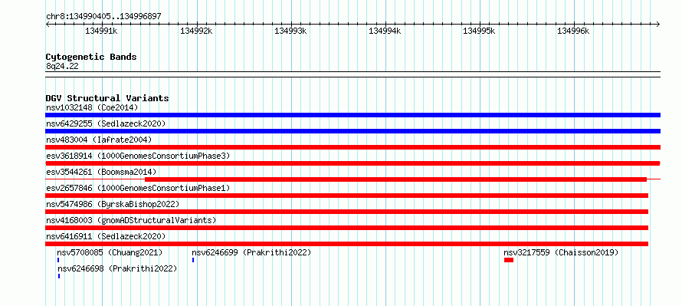This screenshot has width=682, height=306.
Task: Click the red bar for nsv483004
Action: coord(352,147)
